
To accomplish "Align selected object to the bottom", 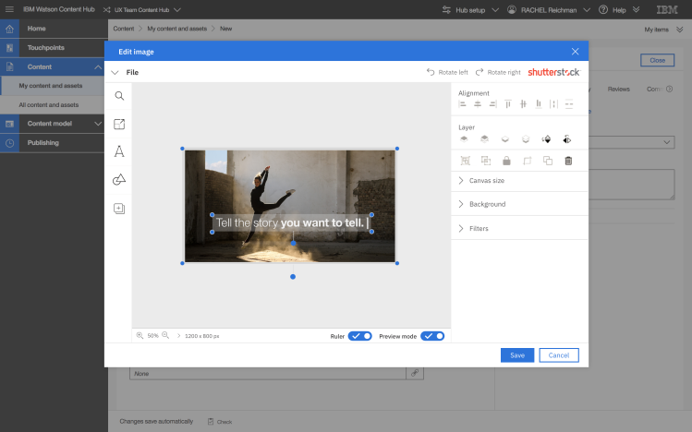I will 539,104.
